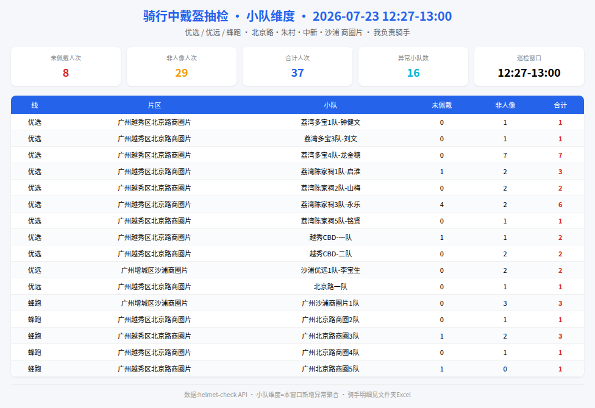Click the 非人像人次 value 29
Viewport: 595px width, 408px height.
(182, 73)
